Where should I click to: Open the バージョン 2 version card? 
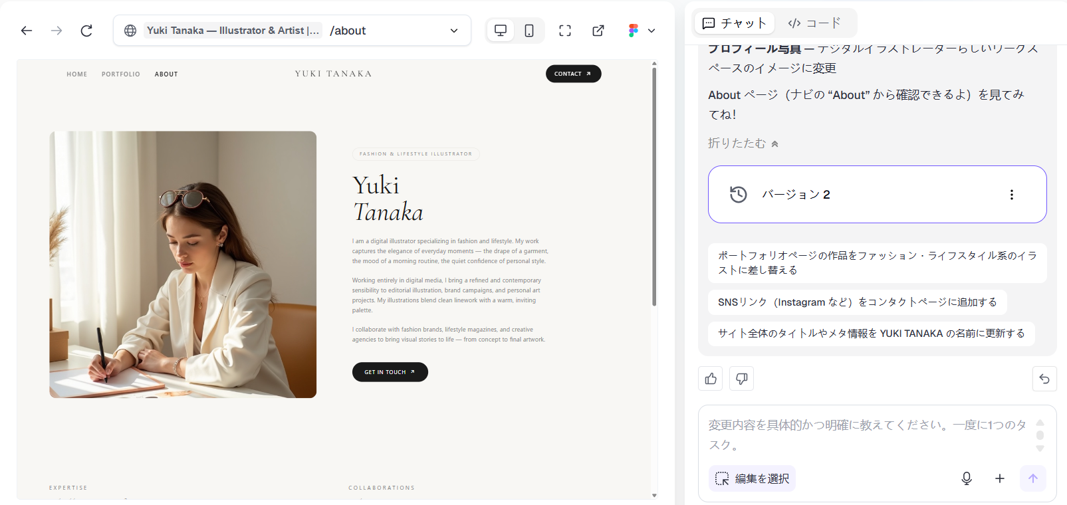(x=878, y=195)
